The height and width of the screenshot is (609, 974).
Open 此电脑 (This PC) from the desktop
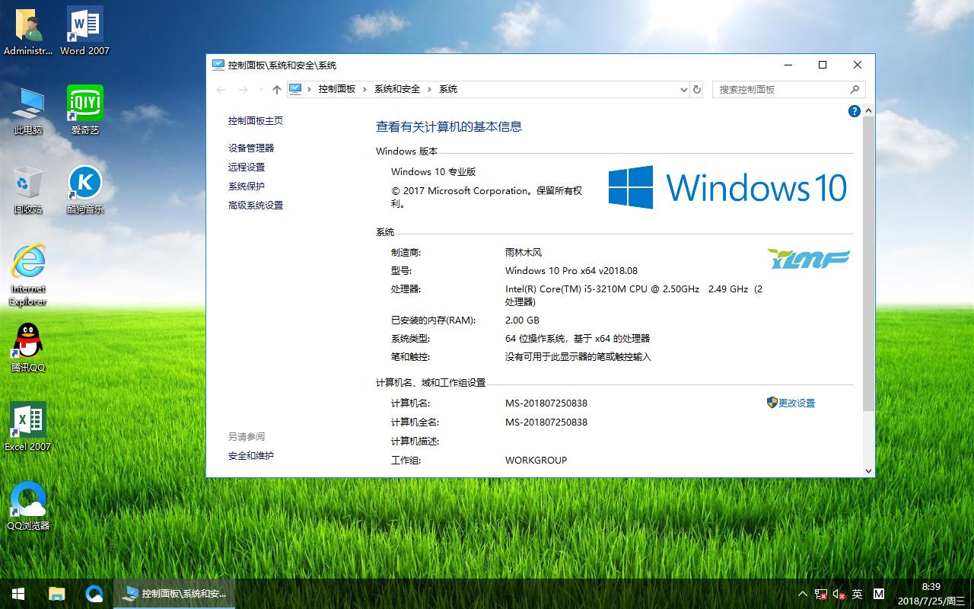[x=29, y=107]
